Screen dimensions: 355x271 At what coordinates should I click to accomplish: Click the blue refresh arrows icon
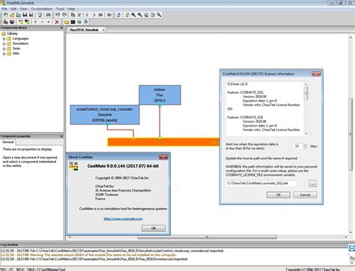click(118, 15)
